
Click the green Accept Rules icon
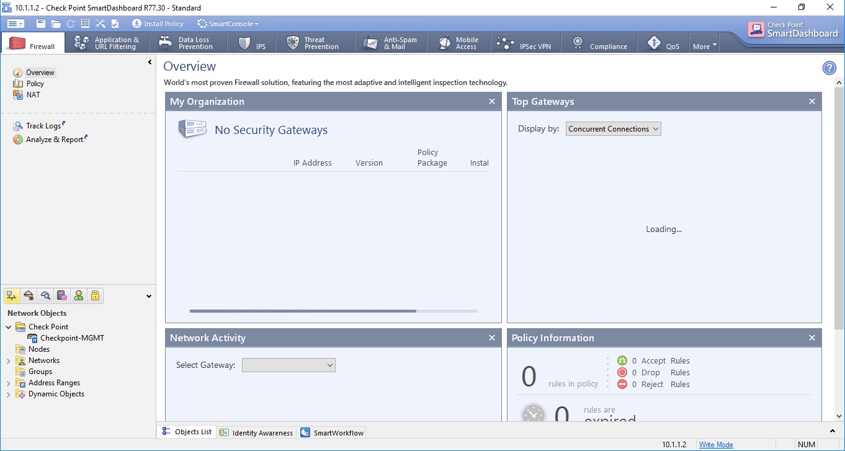click(x=622, y=360)
